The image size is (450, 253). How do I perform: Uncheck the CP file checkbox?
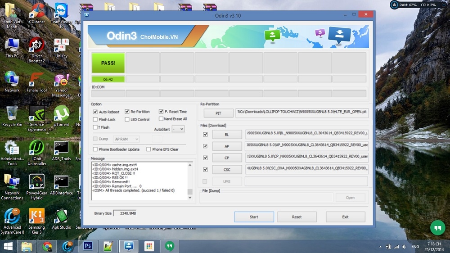pos(205,158)
